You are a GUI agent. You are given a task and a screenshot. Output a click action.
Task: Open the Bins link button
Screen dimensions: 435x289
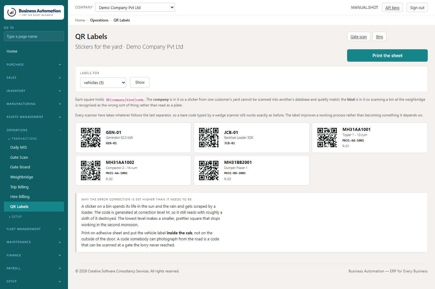click(379, 37)
